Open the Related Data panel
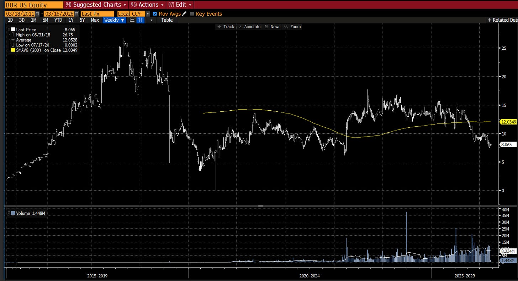 pyautogui.click(x=503, y=20)
